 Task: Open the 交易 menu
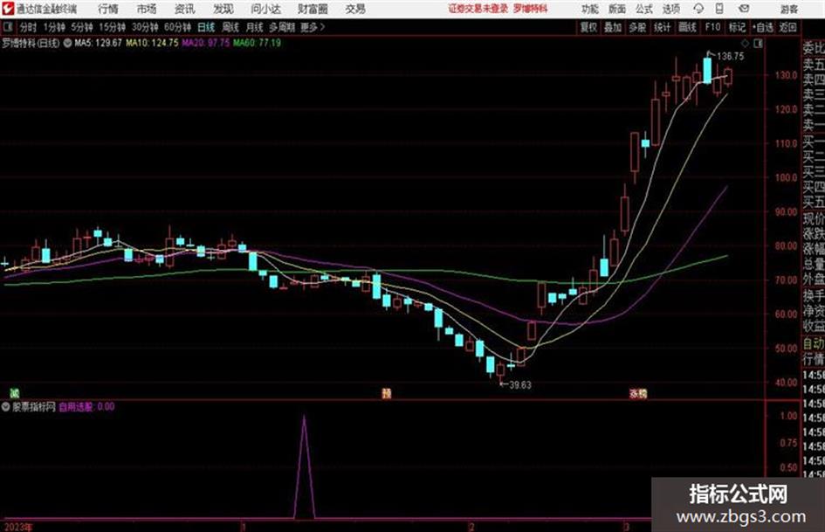tap(355, 9)
